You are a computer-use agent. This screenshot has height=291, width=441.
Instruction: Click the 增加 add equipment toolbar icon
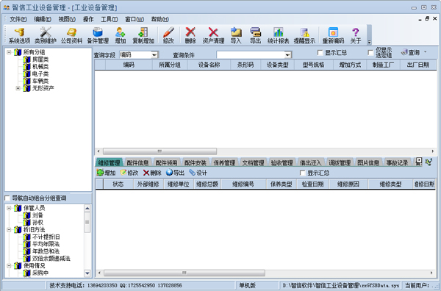120,35
